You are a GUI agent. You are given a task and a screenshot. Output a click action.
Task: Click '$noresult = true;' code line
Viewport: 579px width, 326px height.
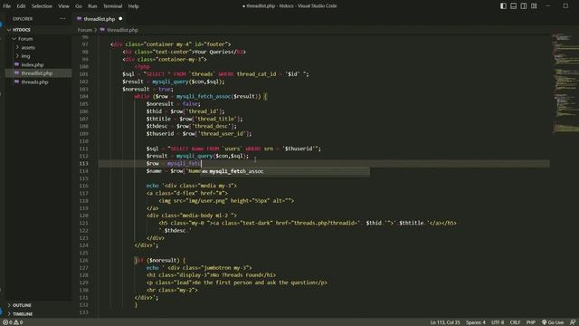point(147,89)
